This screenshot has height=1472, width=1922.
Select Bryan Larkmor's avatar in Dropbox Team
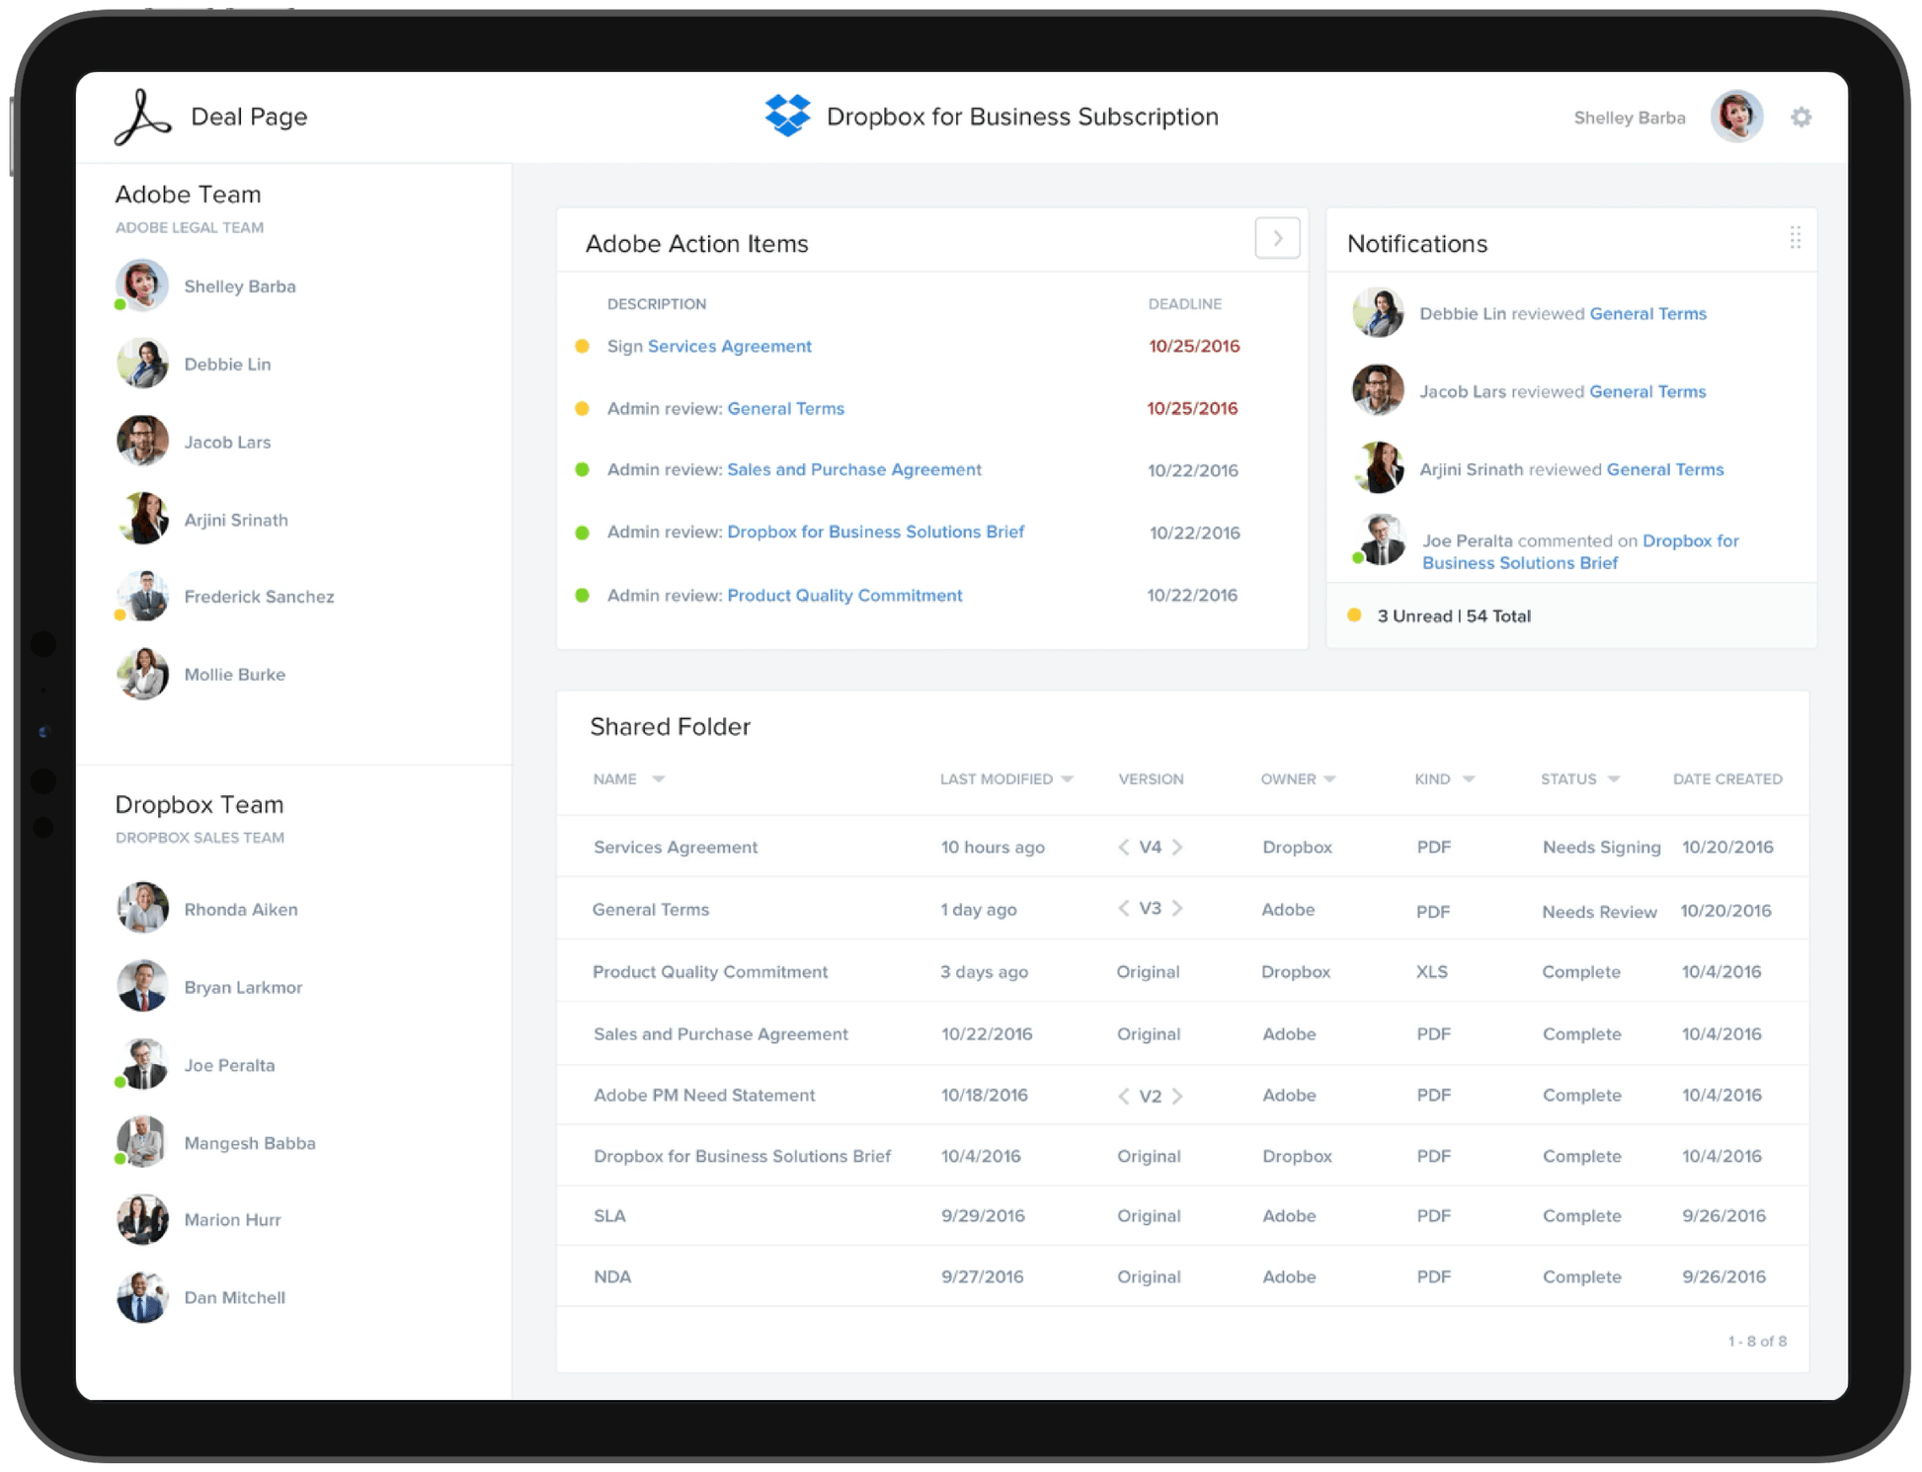point(142,986)
